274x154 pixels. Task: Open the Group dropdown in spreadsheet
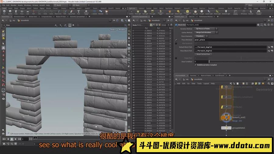click(164, 25)
